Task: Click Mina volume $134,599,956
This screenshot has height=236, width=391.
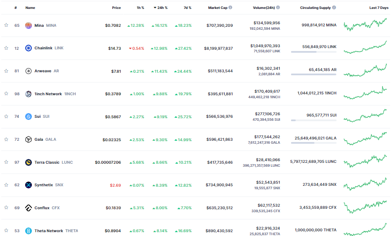Action: tap(267, 23)
